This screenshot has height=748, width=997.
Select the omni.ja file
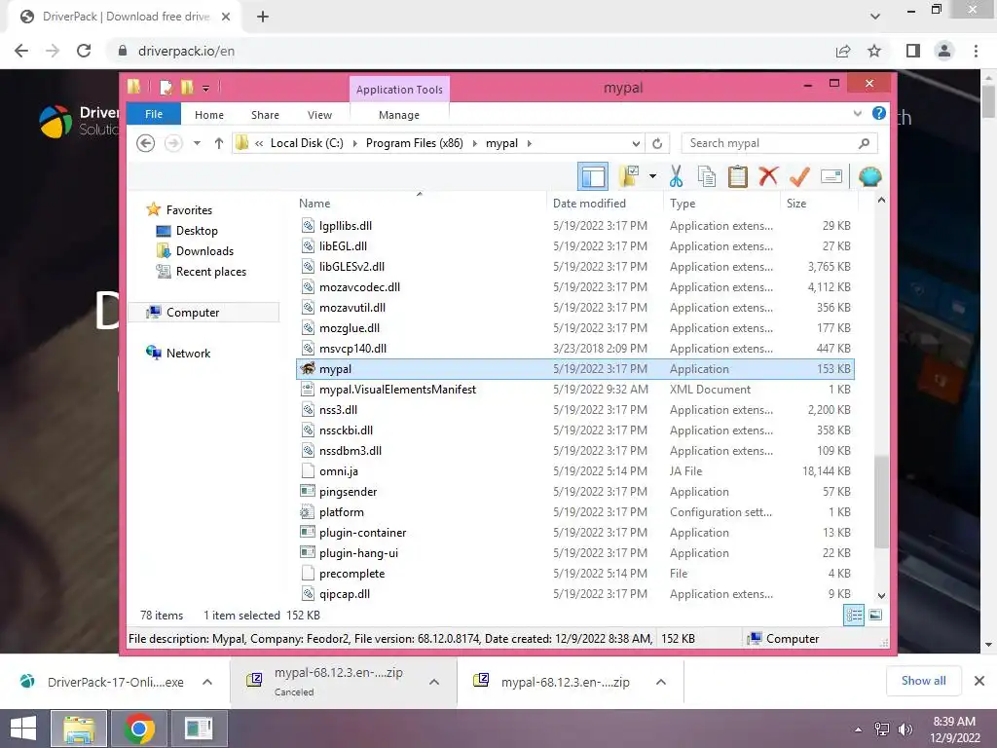[574, 471]
